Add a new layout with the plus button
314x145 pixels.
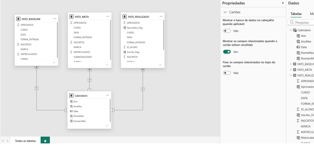(x=45, y=141)
